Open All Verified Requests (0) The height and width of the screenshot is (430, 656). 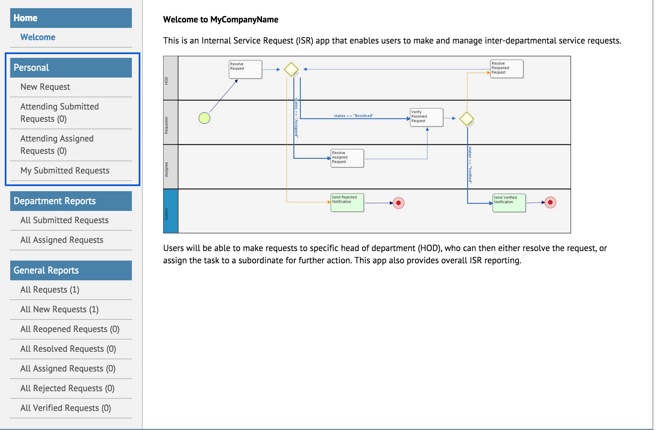point(66,408)
